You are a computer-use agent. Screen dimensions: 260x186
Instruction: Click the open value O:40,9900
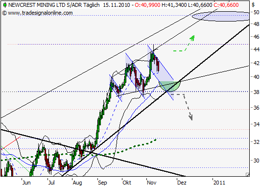point(147,5)
